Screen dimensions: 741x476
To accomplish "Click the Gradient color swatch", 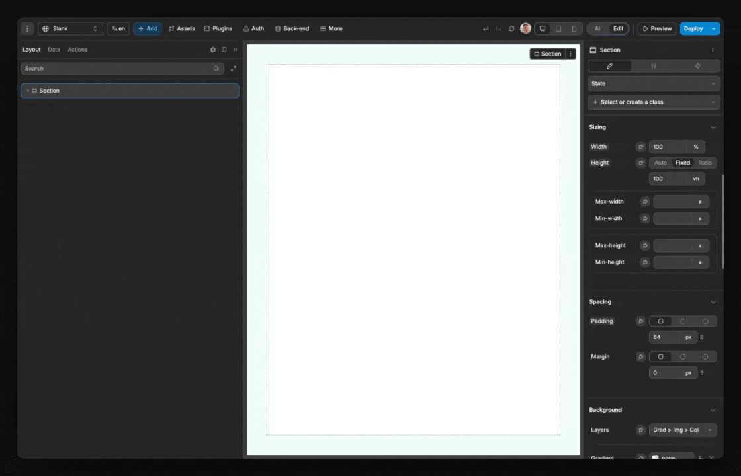I will [x=654, y=457].
